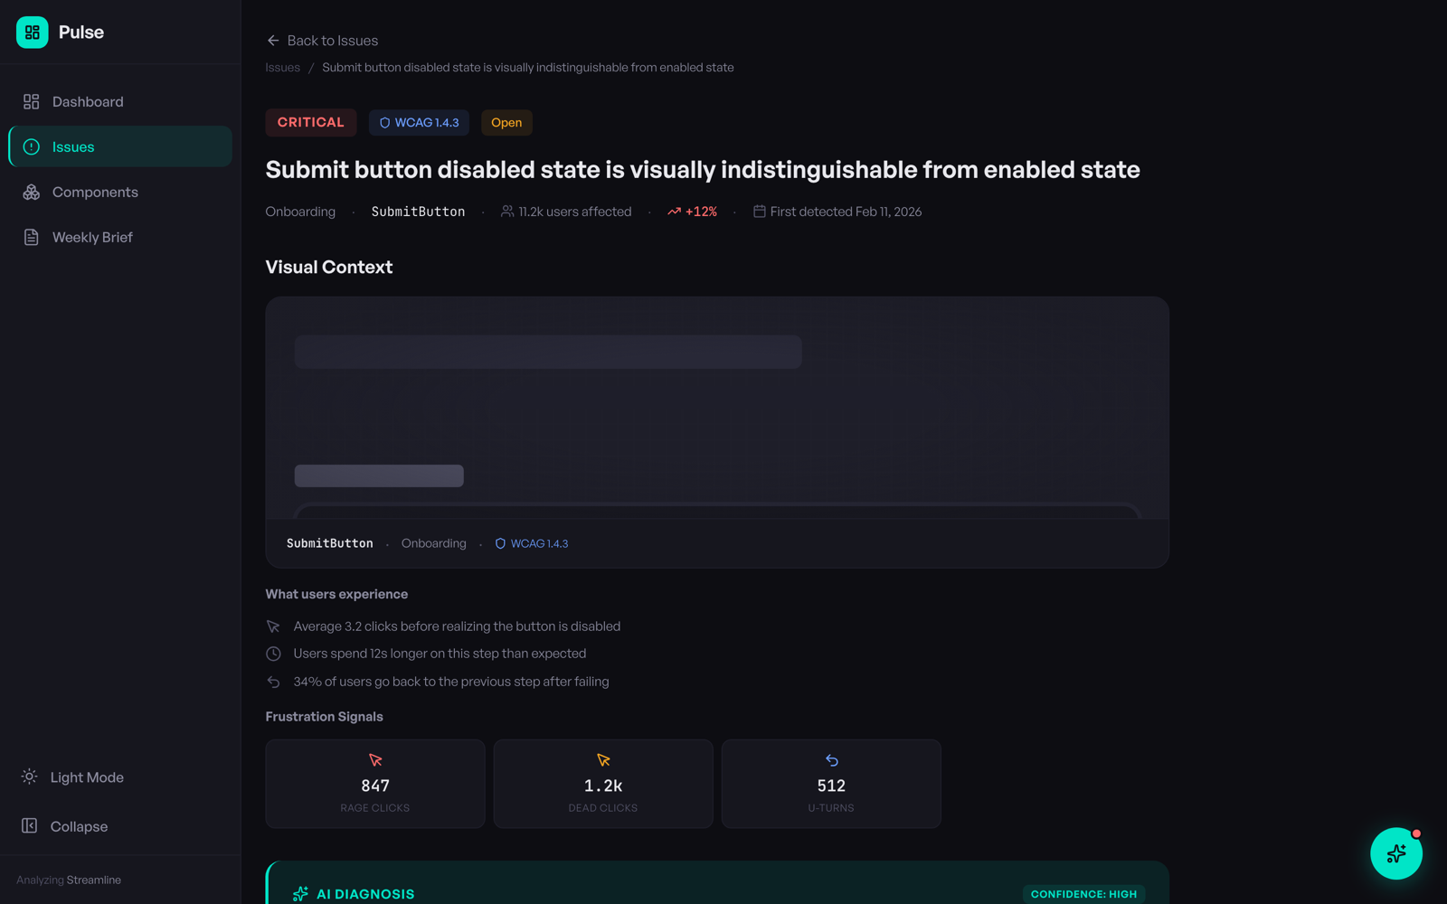
Task: Click the blue U-turns arrow icon
Action: [830, 760]
